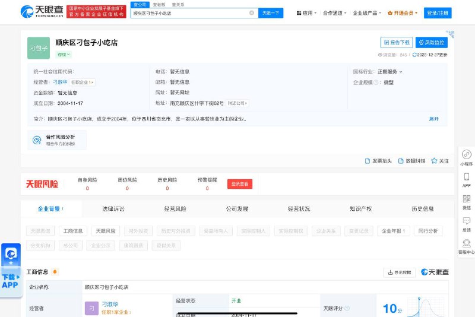Viewport: 475px width, 317px height.
Task: Click the 周边风险 count
Action: point(127,188)
